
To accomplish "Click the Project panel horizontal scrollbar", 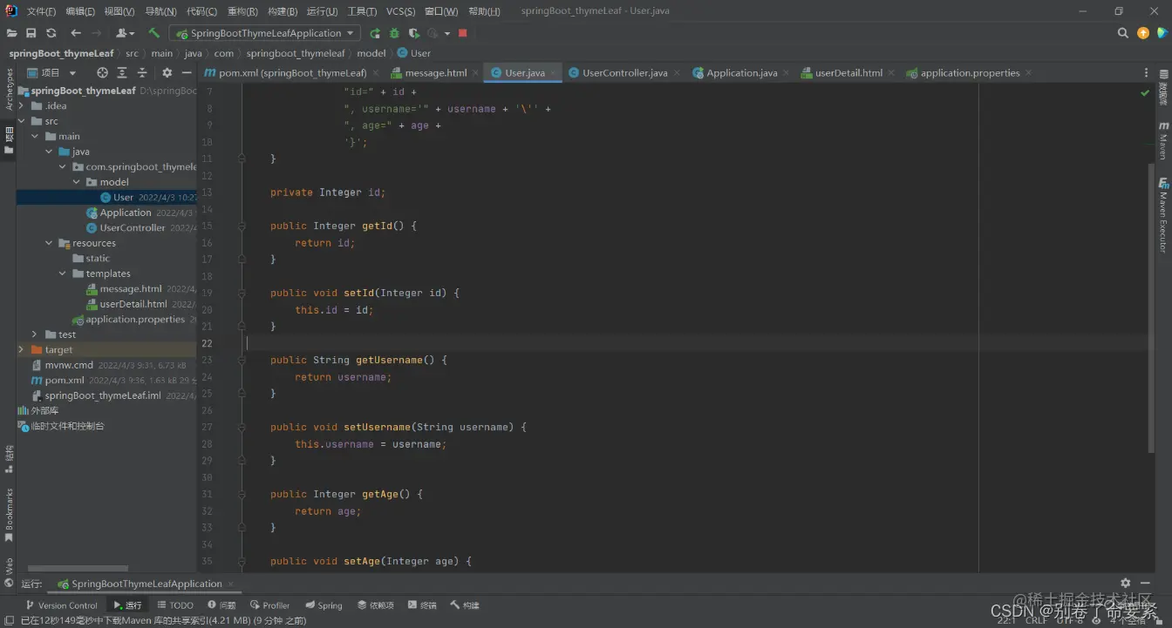I will point(78,569).
